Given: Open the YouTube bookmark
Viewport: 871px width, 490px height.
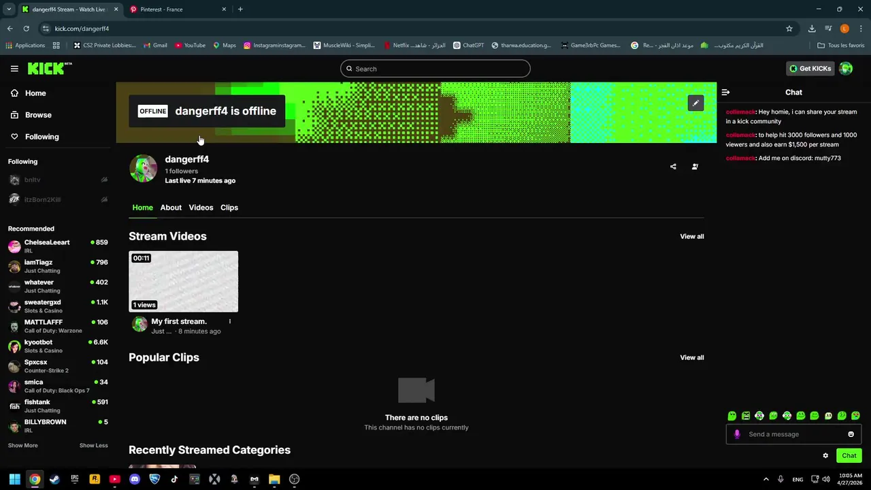Looking at the screenshot, I should 190,46.
